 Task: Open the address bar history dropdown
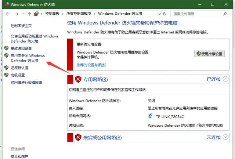click(160, 14)
